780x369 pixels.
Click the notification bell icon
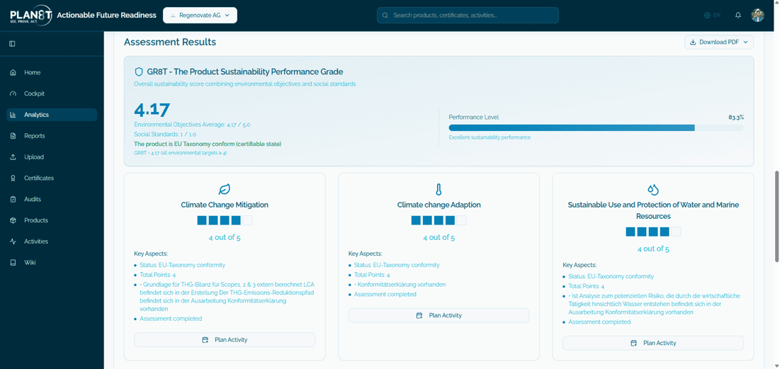(737, 15)
